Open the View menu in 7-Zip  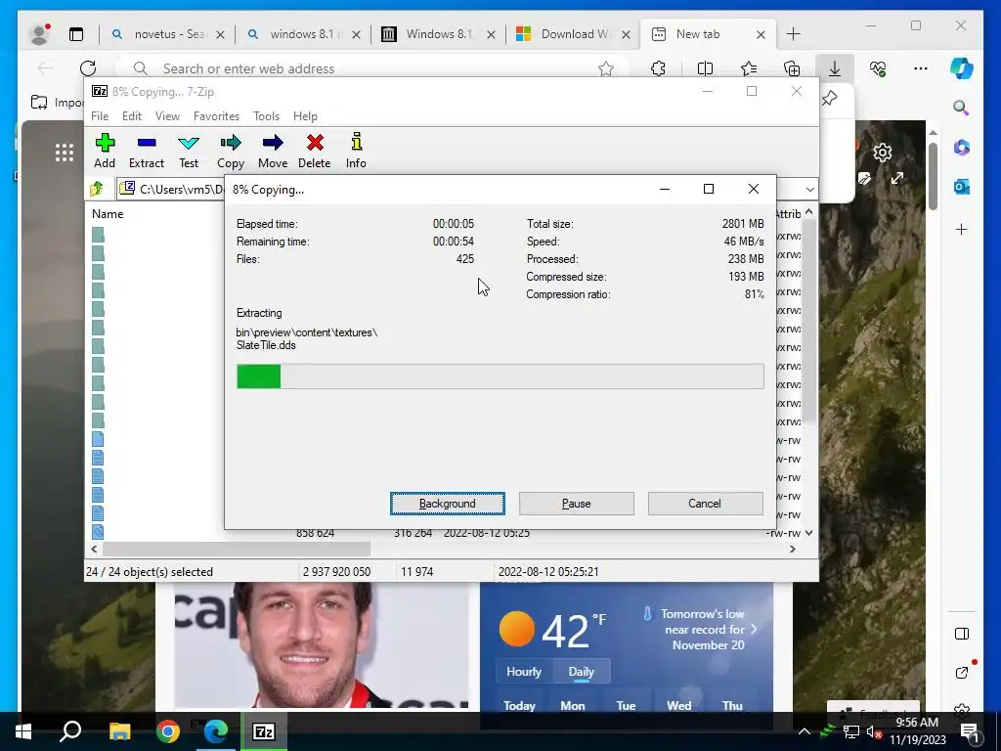pos(167,116)
